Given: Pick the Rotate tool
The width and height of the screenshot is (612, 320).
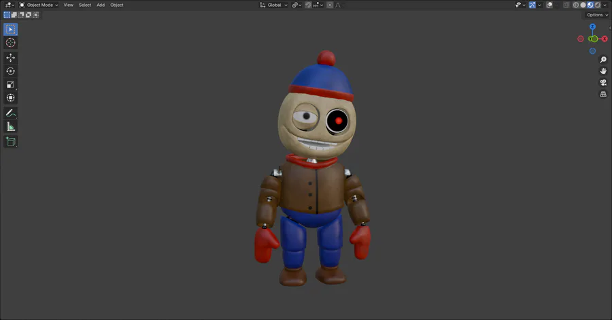Looking at the screenshot, I should 10,71.
